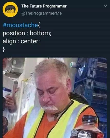Open The Future Programmer profile avatar

pyautogui.click(x=10, y=10)
